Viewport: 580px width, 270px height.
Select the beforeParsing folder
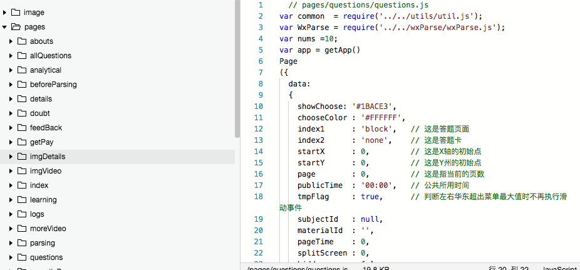(x=53, y=85)
